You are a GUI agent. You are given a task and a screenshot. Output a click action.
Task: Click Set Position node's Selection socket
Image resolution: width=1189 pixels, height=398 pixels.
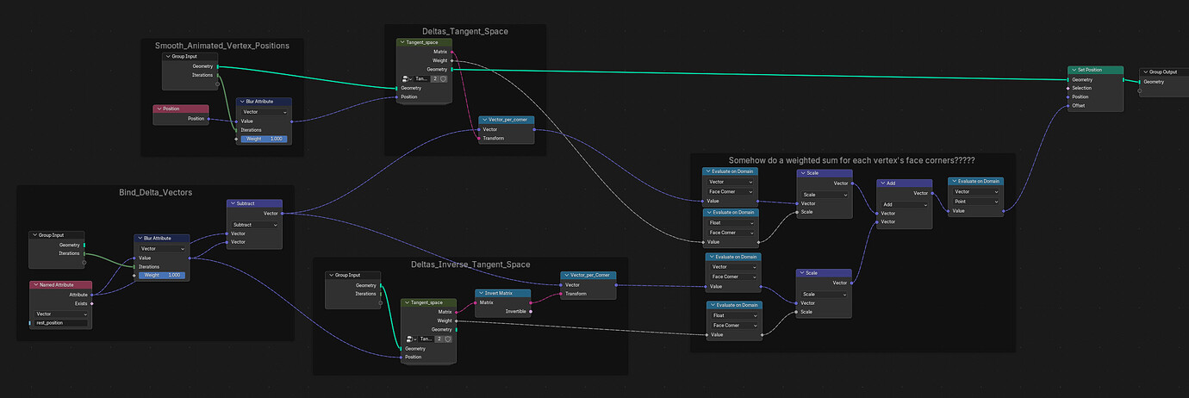[1068, 88]
